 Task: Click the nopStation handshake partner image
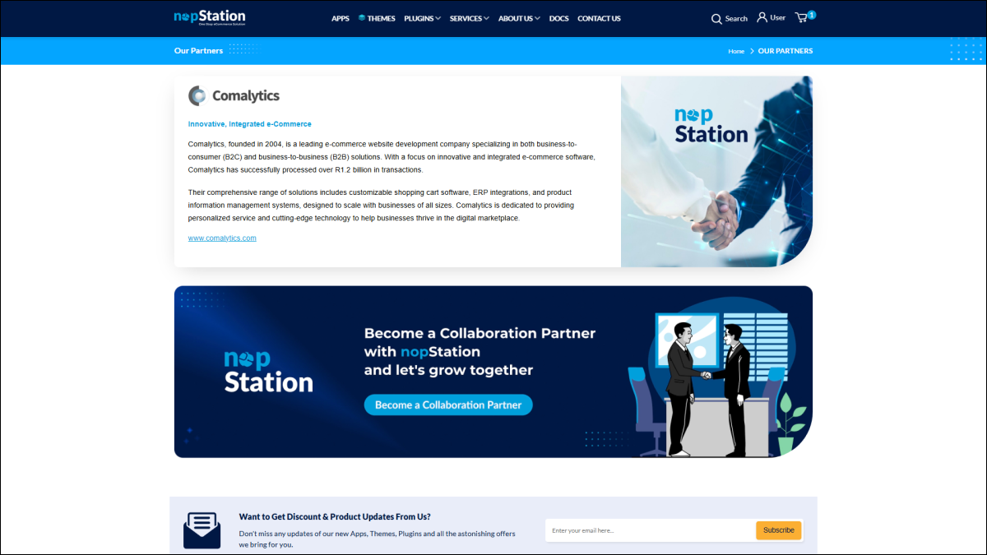pos(716,172)
